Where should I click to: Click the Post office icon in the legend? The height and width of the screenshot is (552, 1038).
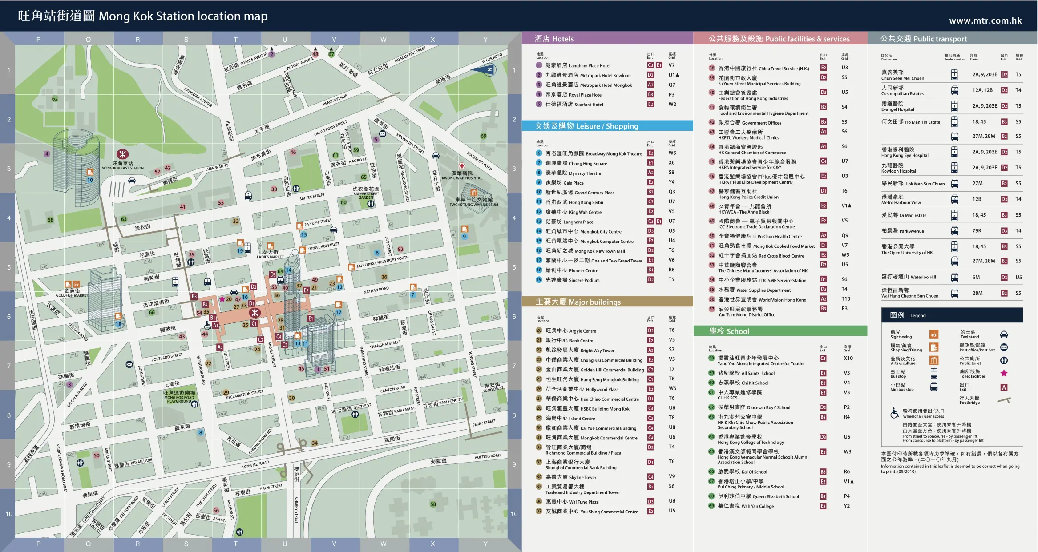[1004, 347]
